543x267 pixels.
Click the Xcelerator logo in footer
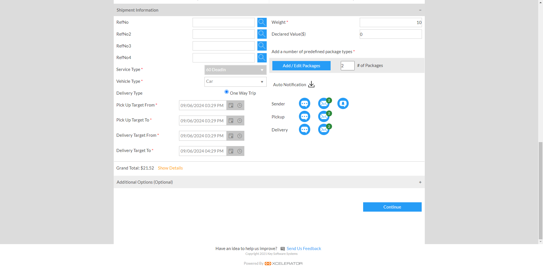pyautogui.click(x=284, y=264)
